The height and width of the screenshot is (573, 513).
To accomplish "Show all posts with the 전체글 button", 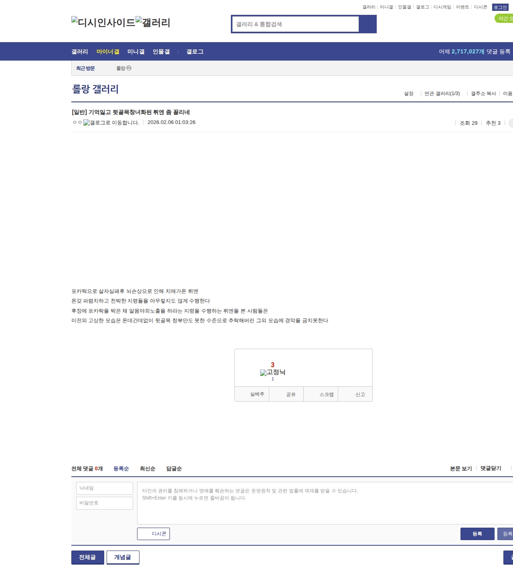I will coord(88,557).
